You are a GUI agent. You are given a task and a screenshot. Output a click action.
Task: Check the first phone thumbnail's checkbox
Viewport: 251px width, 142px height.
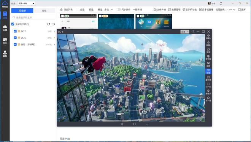pos(62,16)
